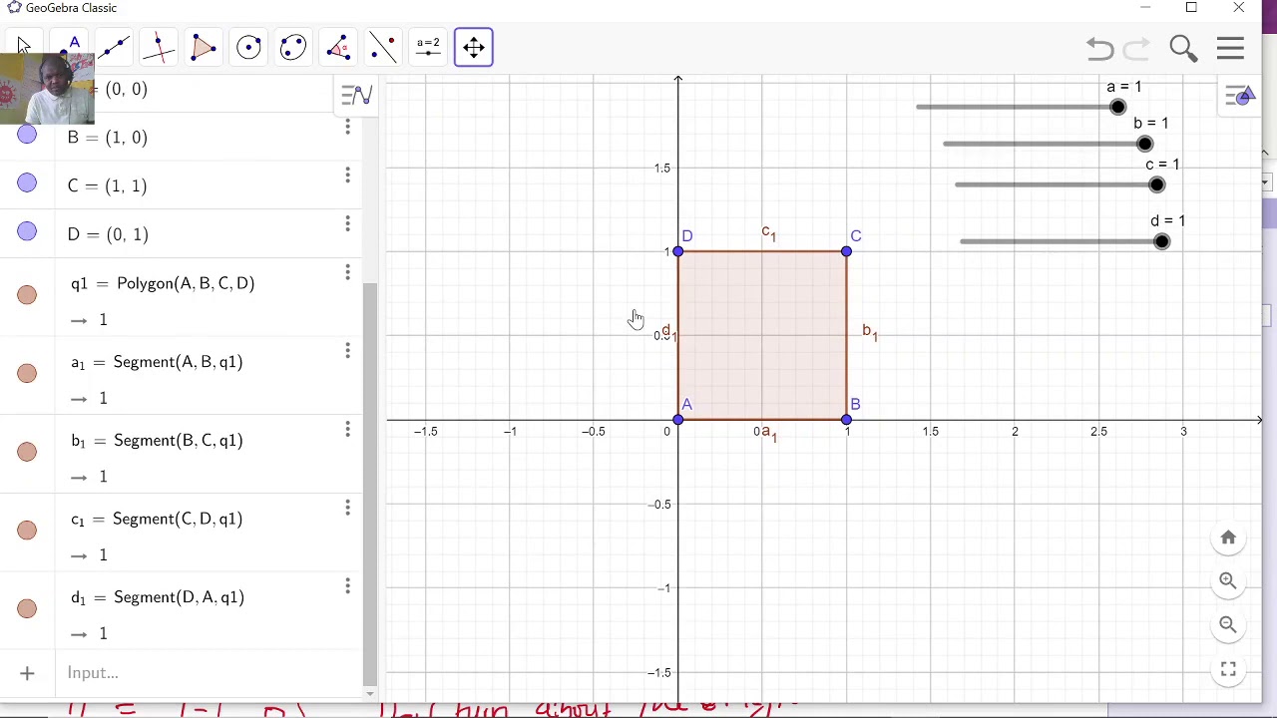This screenshot has width=1277, height=718.
Task: Select the Line tool in toolbar
Action: tap(114, 47)
